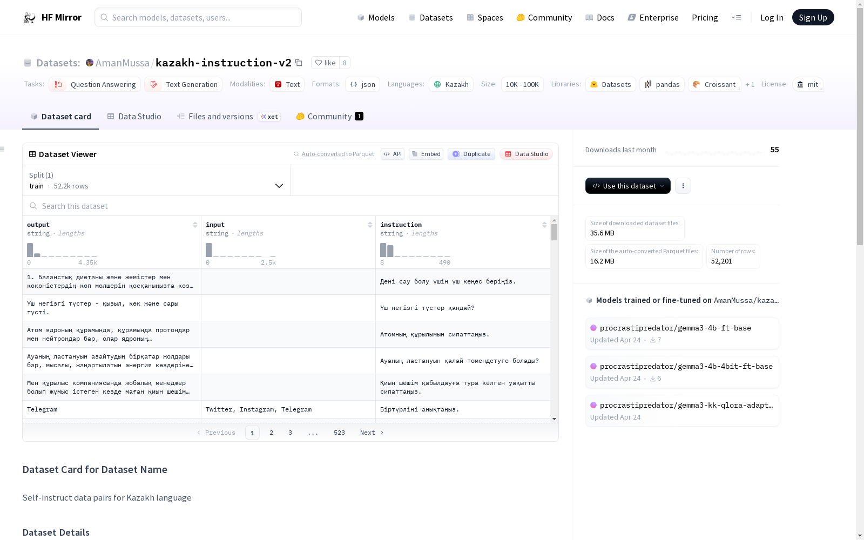Screen dimensions: 864x540
Task: Select the json format tag
Action: (362, 84)
